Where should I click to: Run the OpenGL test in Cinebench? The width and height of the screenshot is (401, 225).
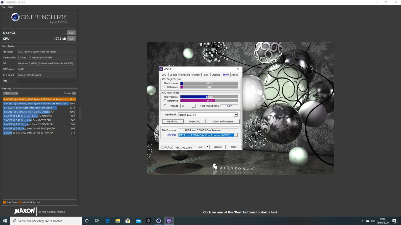(71, 33)
